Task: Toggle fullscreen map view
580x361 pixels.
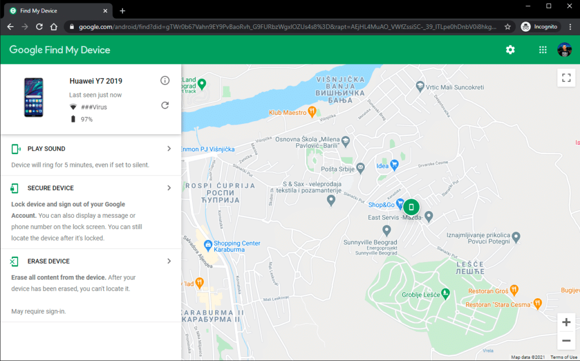Action: click(566, 78)
